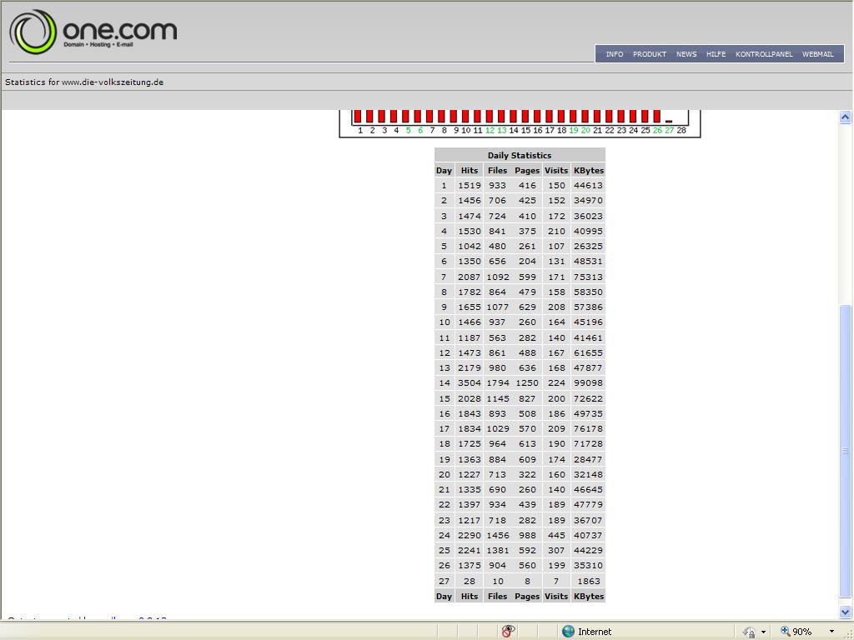Screen dimensions: 854x640
Task: Click hits value 1519 for day 1
Action: (469, 186)
